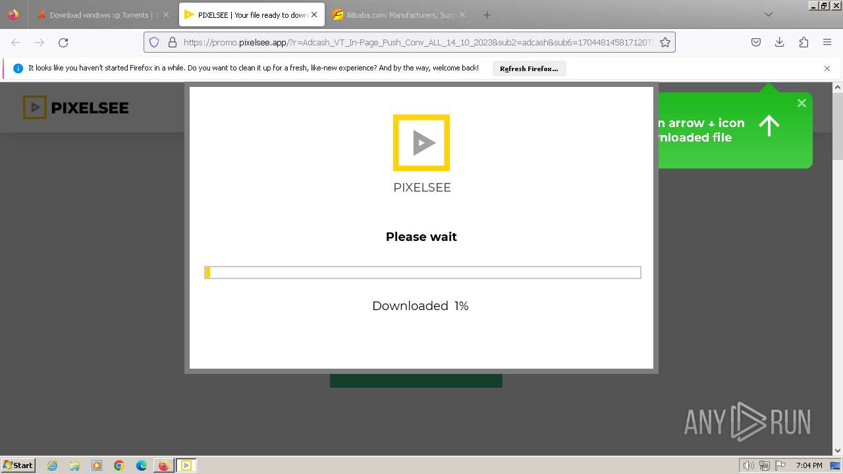The width and height of the screenshot is (843, 474).
Task: Launch Microsoft Edge from taskbar
Action: coord(142,465)
